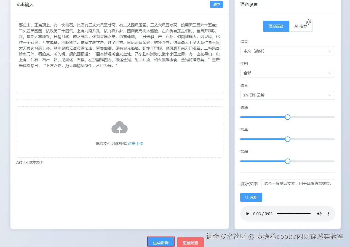
Task: Mute the audio player volume
Action: click(319, 214)
